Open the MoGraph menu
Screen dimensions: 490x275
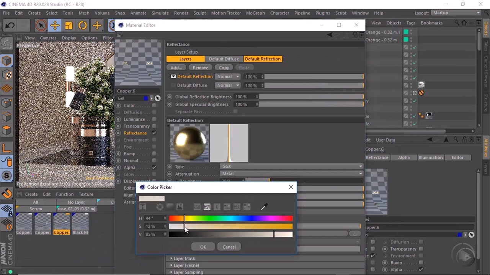click(x=255, y=13)
